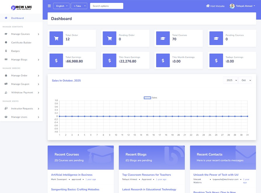Click the Total Order cart icon
The width and height of the screenshot is (261, 193).
(56, 38)
